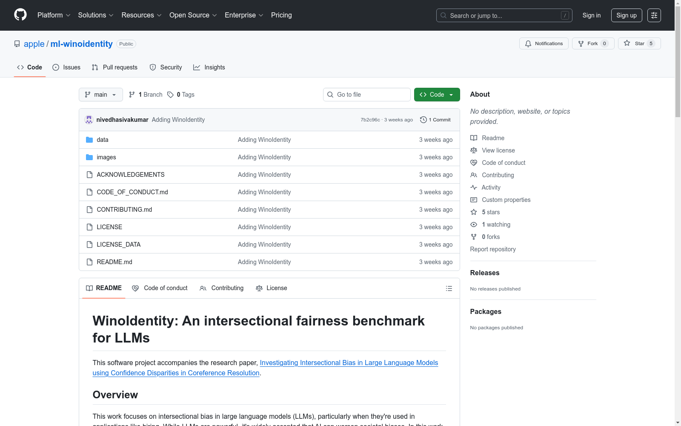Click the nivedhasivakumar author name

coord(123,120)
